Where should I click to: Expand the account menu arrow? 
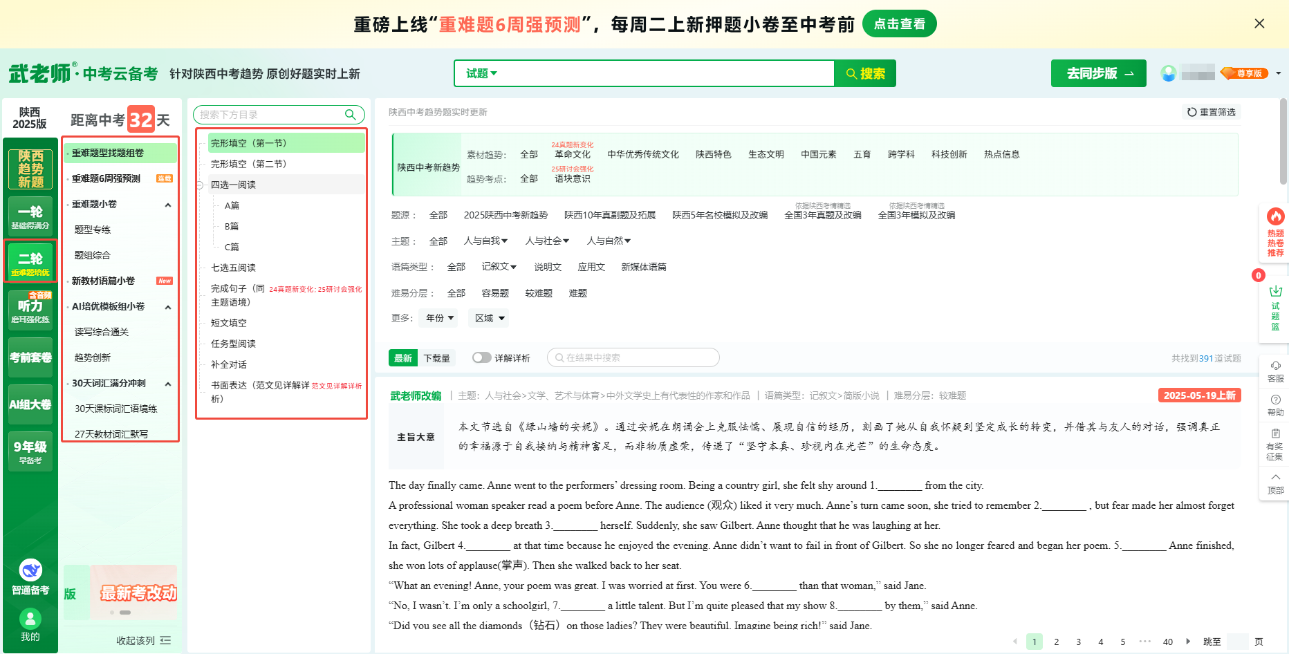pyautogui.click(x=1279, y=73)
